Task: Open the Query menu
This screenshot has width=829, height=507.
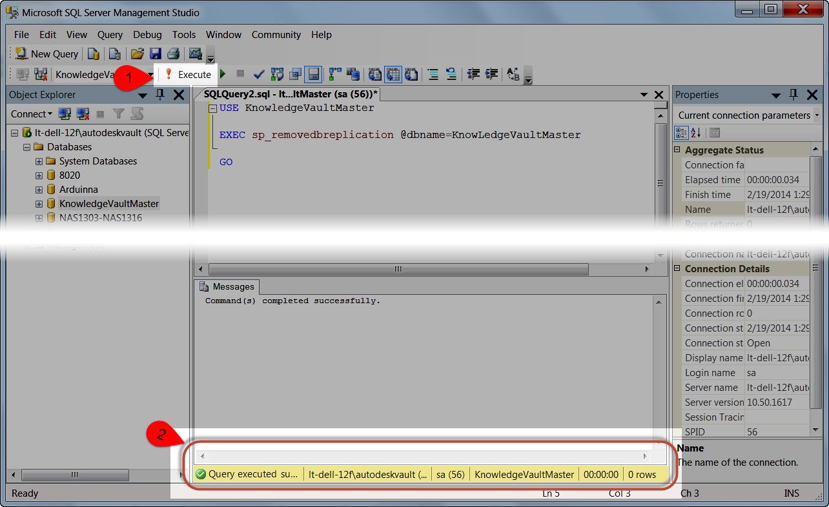Action: pos(110,35)
